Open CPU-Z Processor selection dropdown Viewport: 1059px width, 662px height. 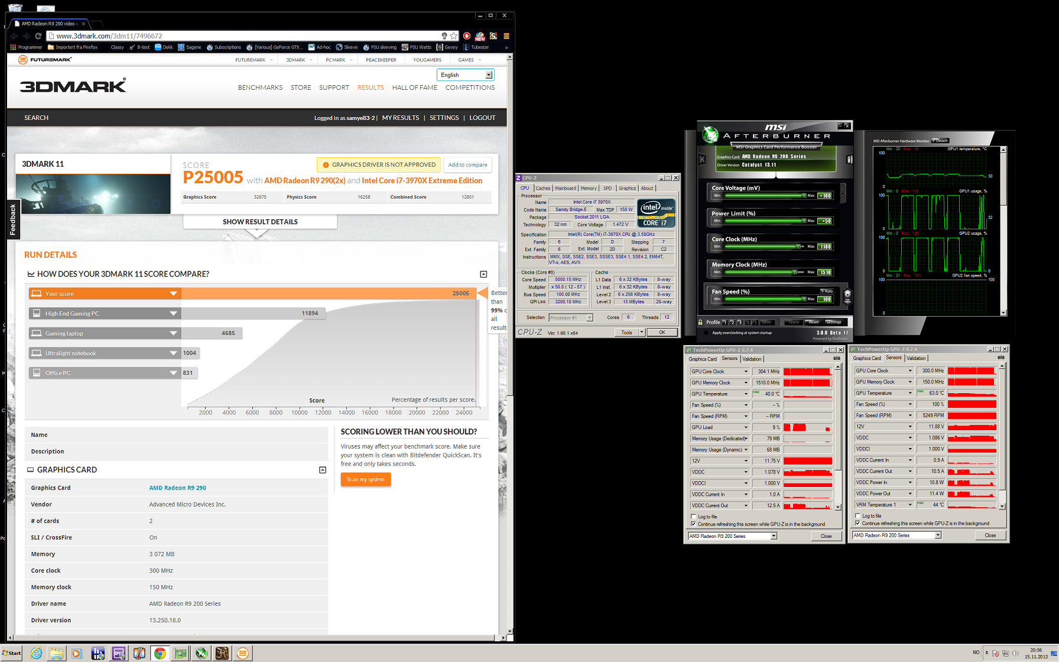pyautogui.click(x=570, y=318)
